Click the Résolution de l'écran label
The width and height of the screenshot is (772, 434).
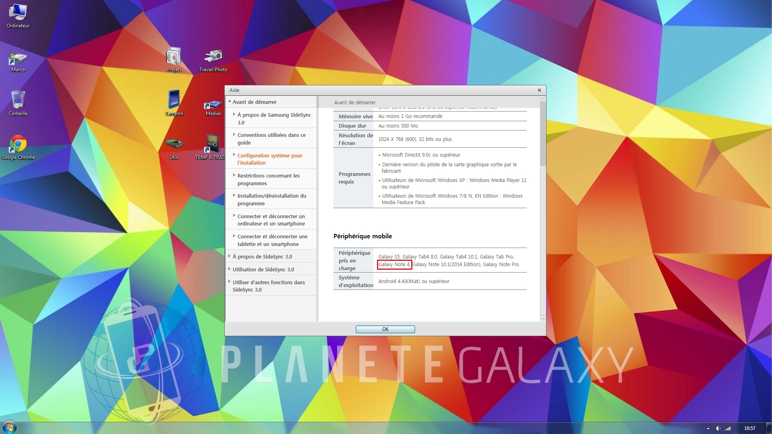[x=356, y=139]
